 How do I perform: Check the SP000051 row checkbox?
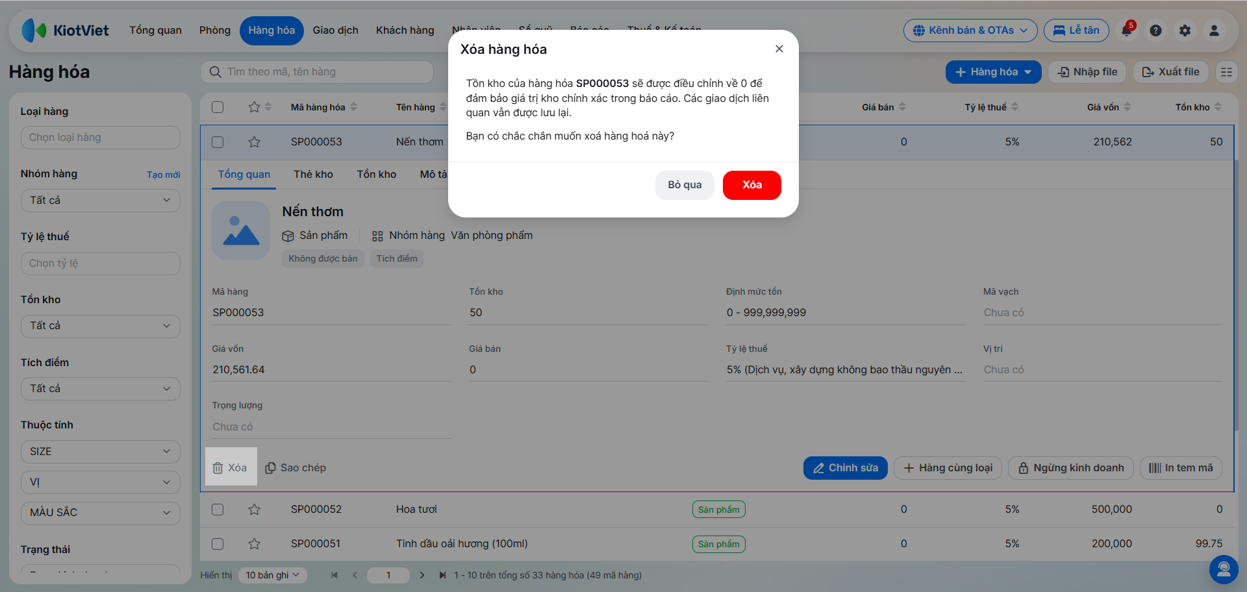point(218,544)
